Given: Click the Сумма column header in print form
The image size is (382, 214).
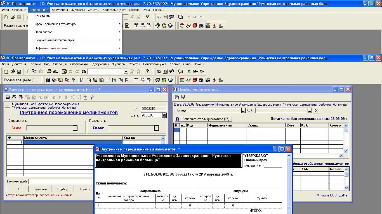Looking at the screenshot, I should click(262, 198).
